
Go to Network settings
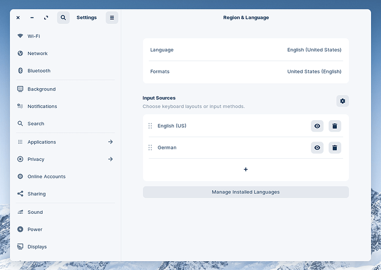click(x=65, y=53)
